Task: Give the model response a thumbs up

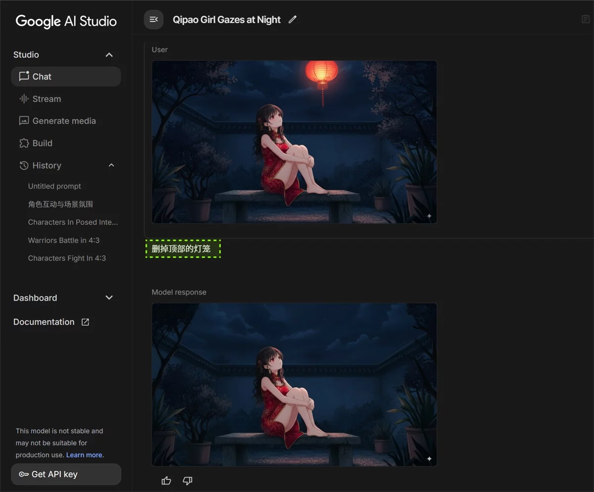Action: click(166, 481)
